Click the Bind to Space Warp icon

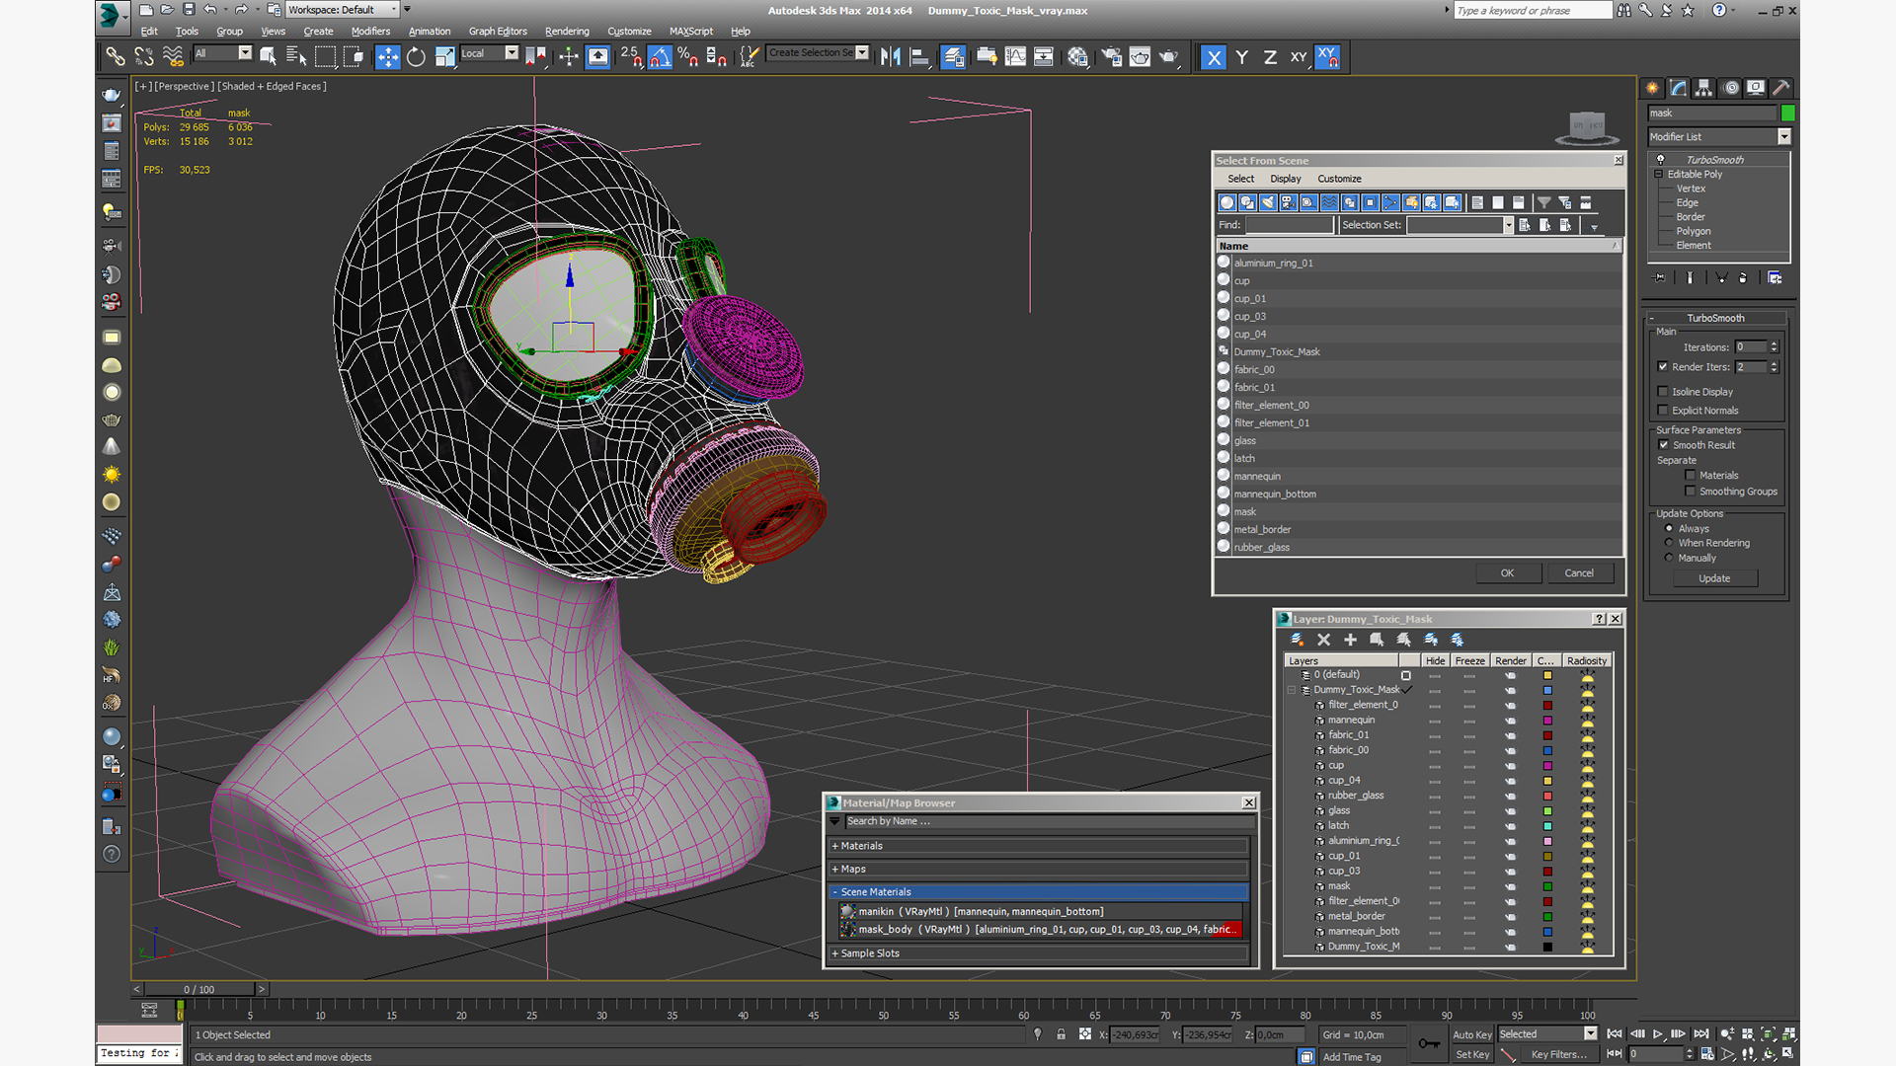coord(173,57)
